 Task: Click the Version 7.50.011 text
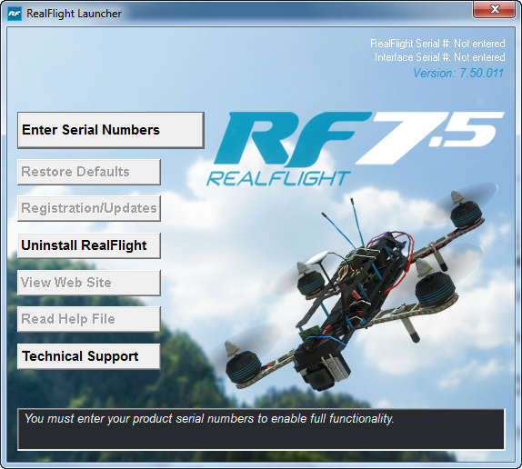click(x=458, y=73)
